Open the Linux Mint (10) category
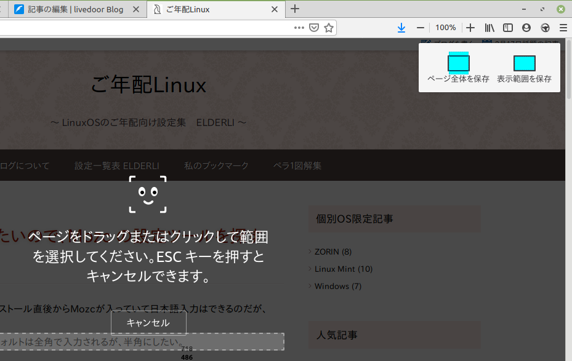Screen dimensions: 572x361 pos(344,269)
